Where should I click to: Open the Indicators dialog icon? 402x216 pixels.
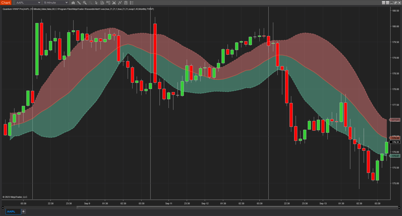[114, 3]
